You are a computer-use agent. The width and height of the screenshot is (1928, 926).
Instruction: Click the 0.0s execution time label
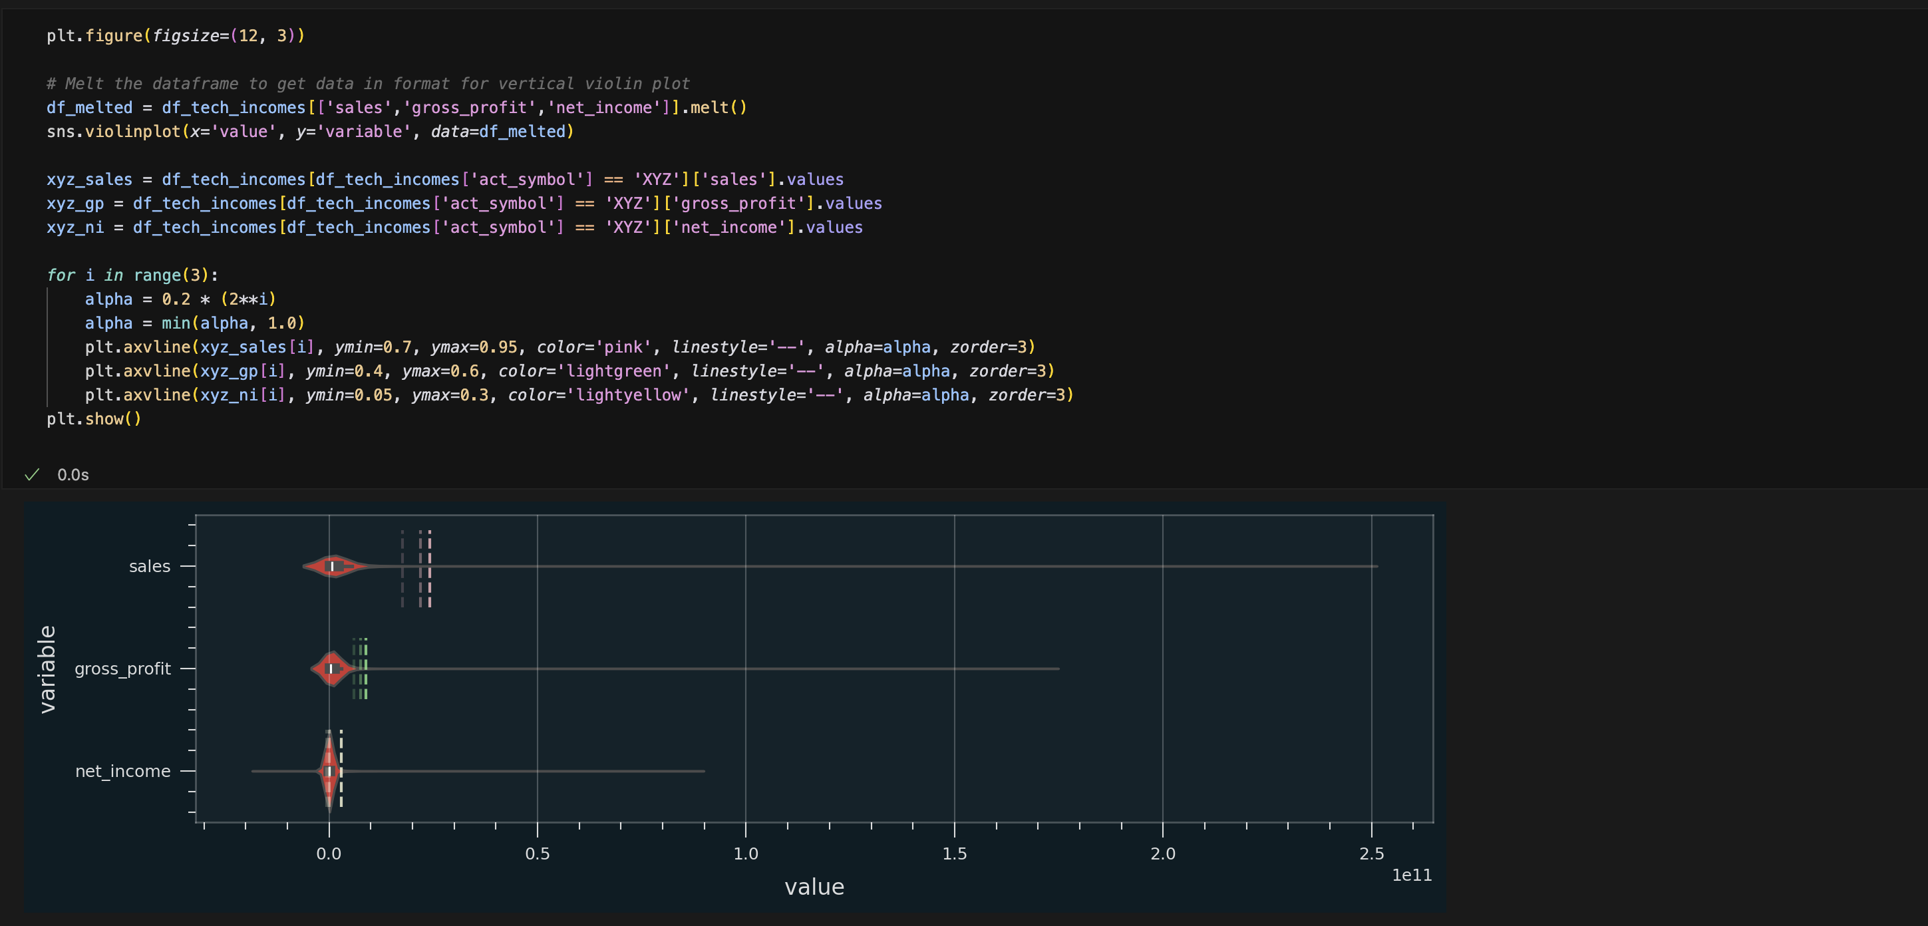coord(73,474)
